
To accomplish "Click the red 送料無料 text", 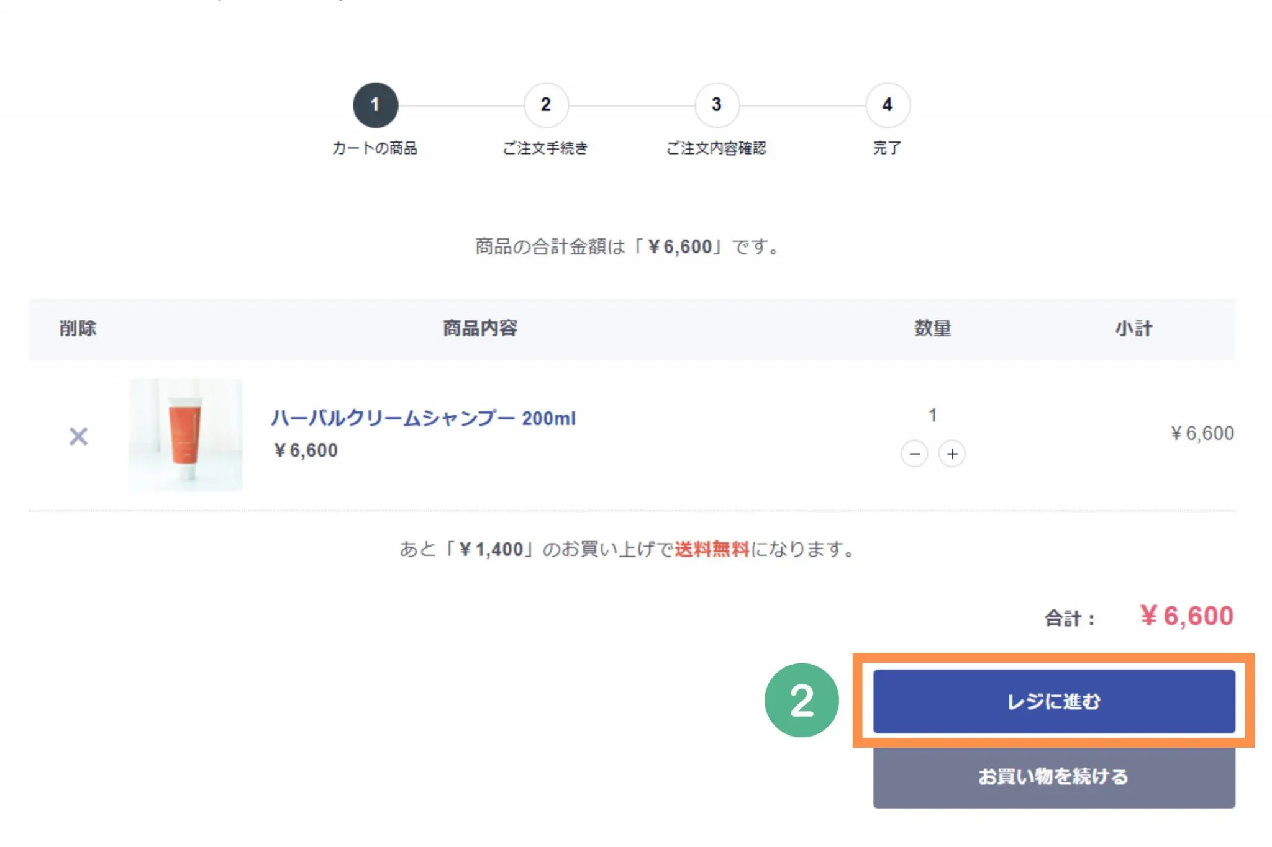I will click(x=712, y=549).
